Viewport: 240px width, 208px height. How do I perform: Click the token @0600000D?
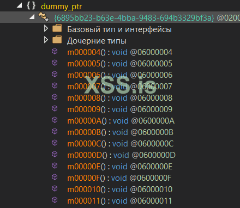pyautogui.click(x=154, y=155)
